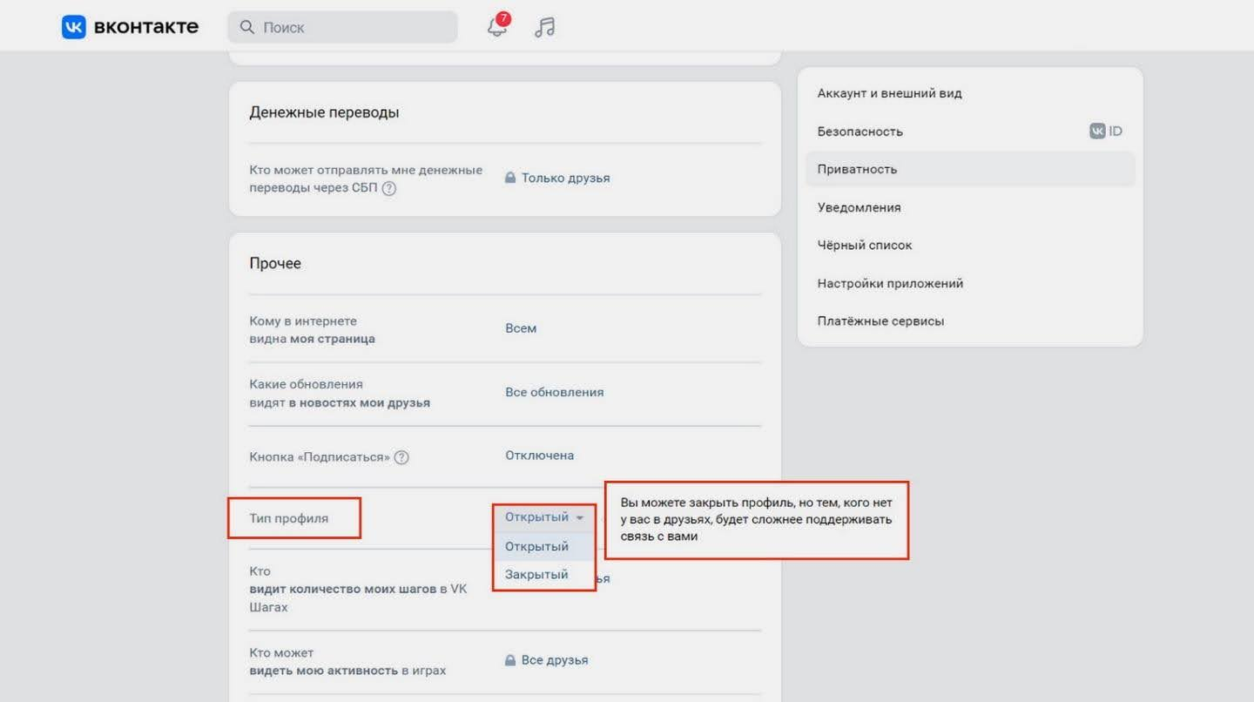Go to Чёрный список section

865,246
